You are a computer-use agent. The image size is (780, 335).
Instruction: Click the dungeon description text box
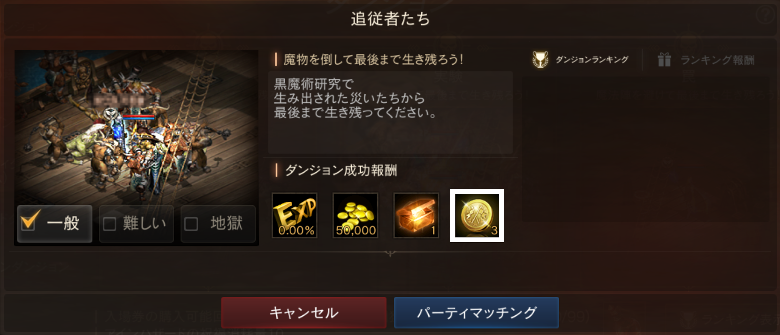point(390,112)
